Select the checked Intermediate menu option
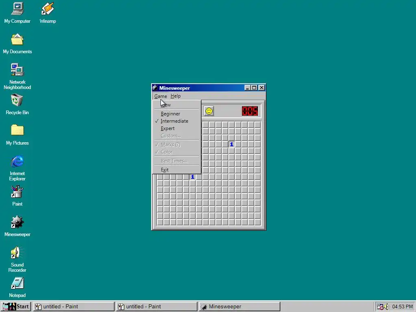 [x=177, y=121]
